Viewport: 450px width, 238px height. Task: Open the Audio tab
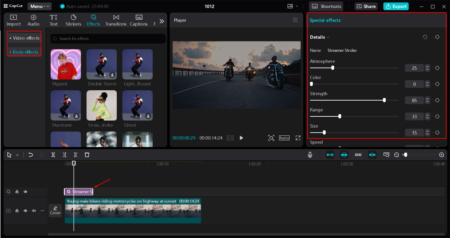34,20
